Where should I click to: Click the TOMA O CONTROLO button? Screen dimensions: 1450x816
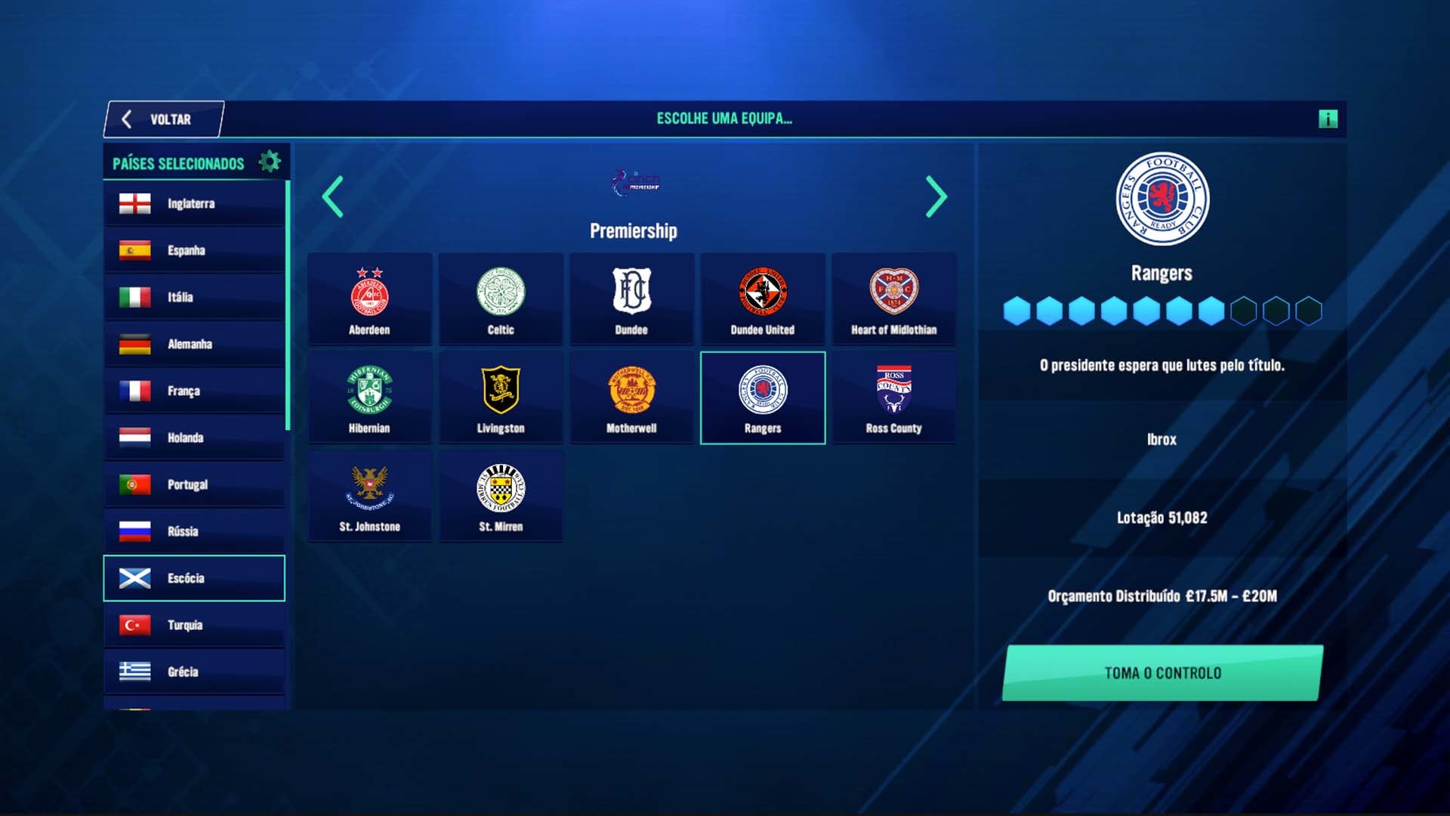[1163, 672]
